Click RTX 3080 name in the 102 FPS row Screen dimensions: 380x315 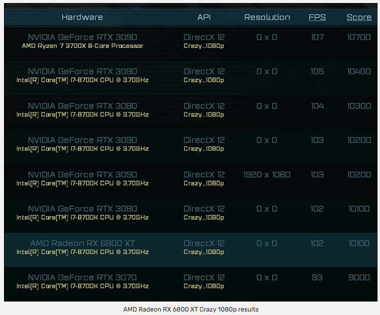point(82,209)
